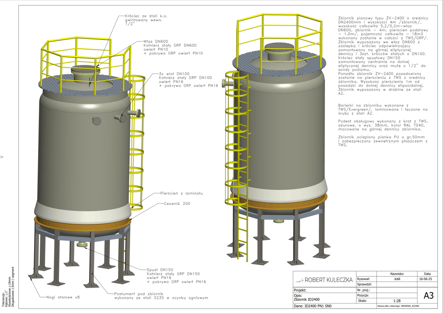This screenshot has height=314, width=443.
Task: Click the 'Zbiornik ID2400' description text
Action: (307, 299)
